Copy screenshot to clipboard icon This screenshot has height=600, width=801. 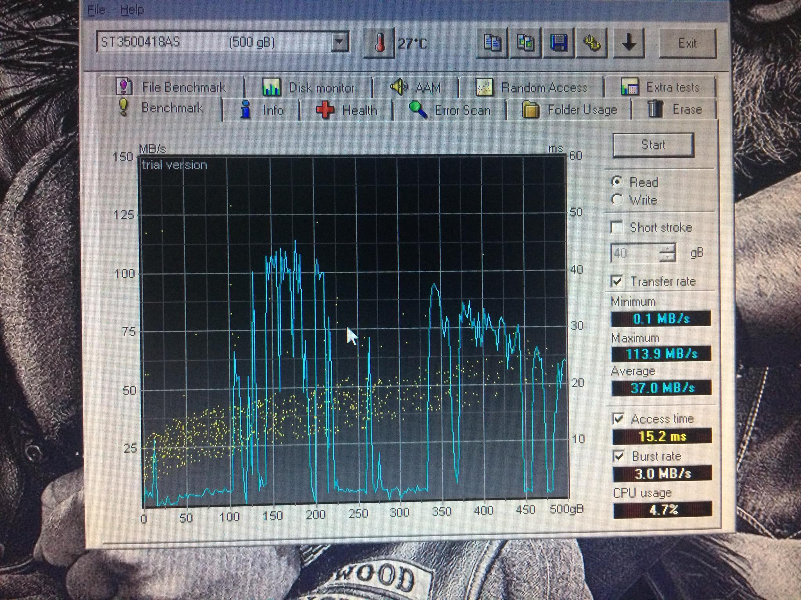525,43
